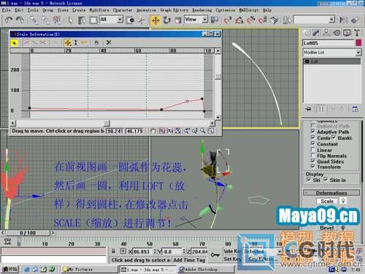
Task: Activate the Unlink Selection tool
Action: click(x=45, y=20)
